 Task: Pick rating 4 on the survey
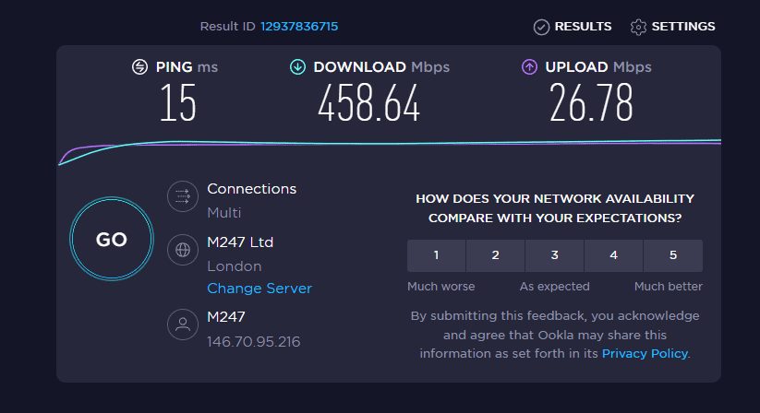(613, 255)
